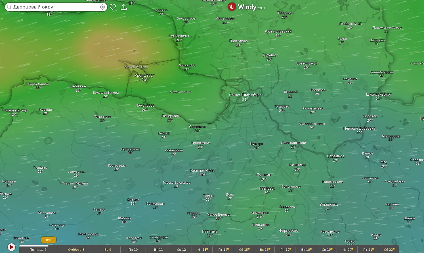Click the Windy.com logo
The width and height of the screenshot is (424, 253).
click(246, 7)
